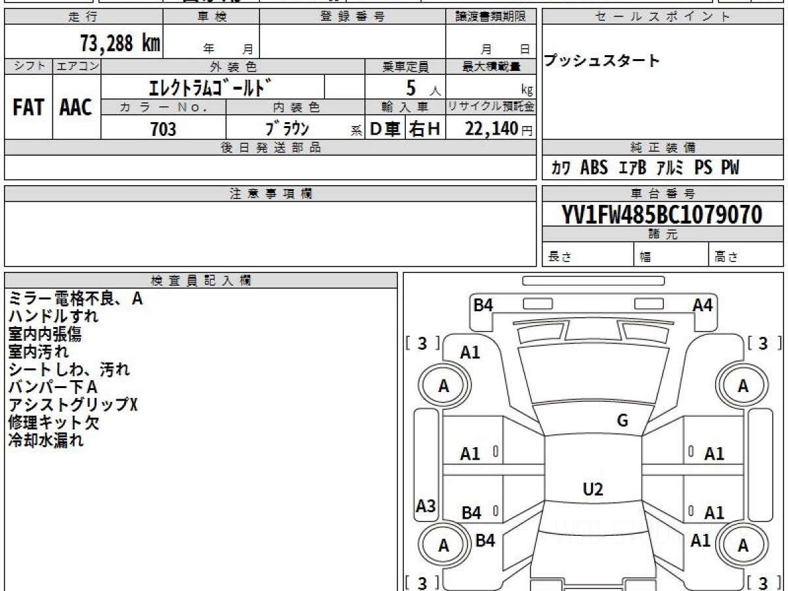Click the 純正装備 header
This screenshot has width=788, height=591.
pyautogui.click(x=663, y=148)
